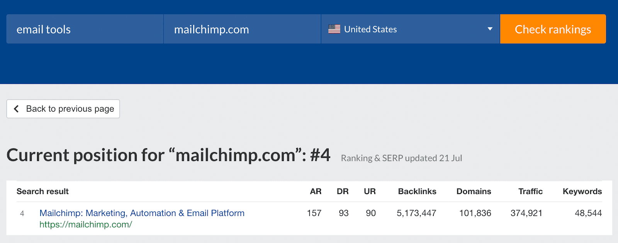618x243 pixels.
Task: Click the backlinks value 5,173,447
Action: click(x=416, y=213)
